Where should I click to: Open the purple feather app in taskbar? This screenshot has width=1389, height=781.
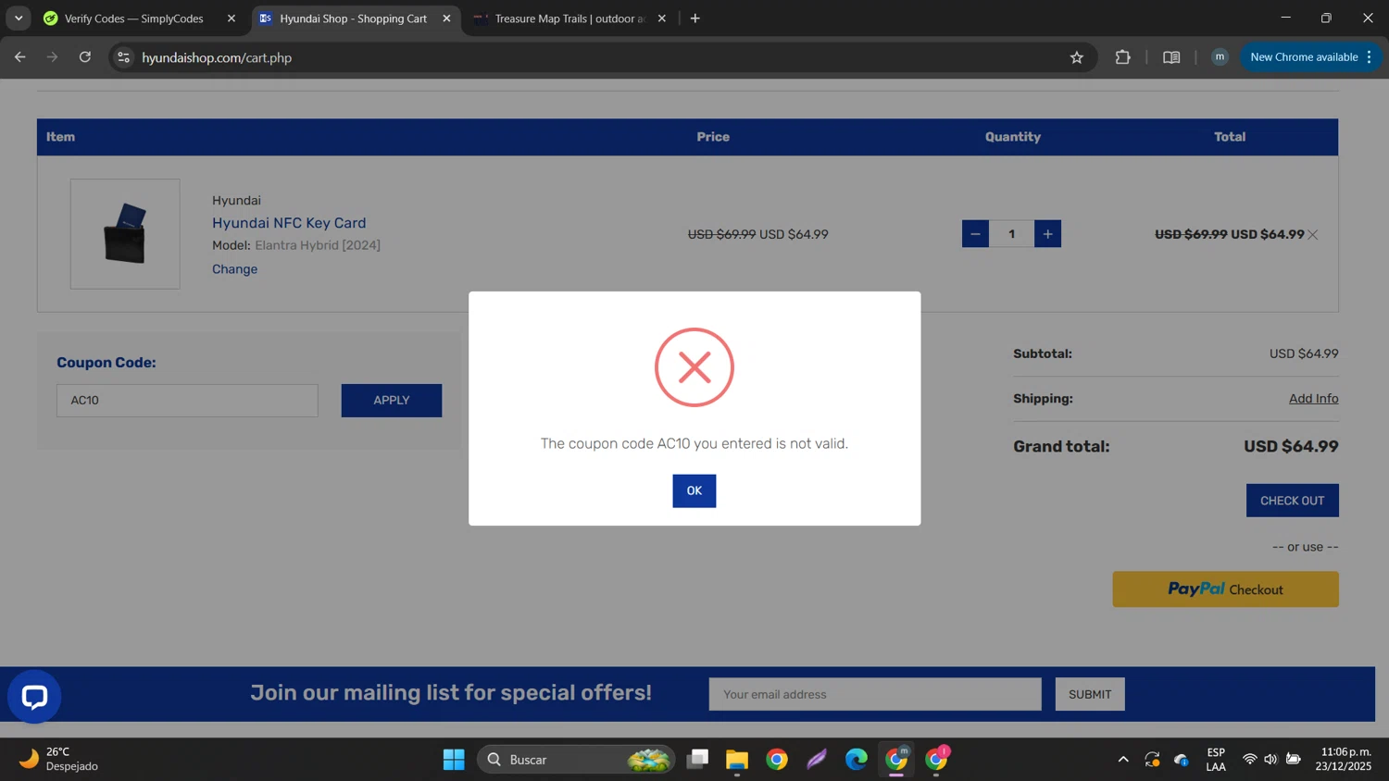pos(817,760)
